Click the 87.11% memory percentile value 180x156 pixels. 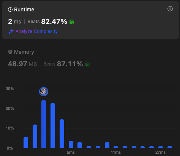point(70,64)
